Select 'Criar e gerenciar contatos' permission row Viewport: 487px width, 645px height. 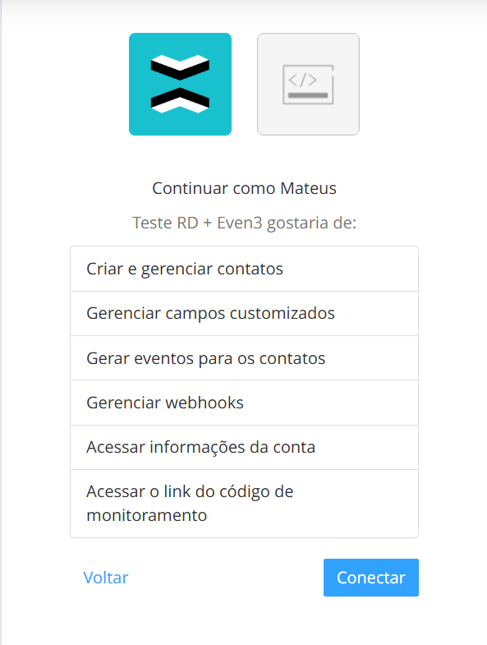click(245, 269)
